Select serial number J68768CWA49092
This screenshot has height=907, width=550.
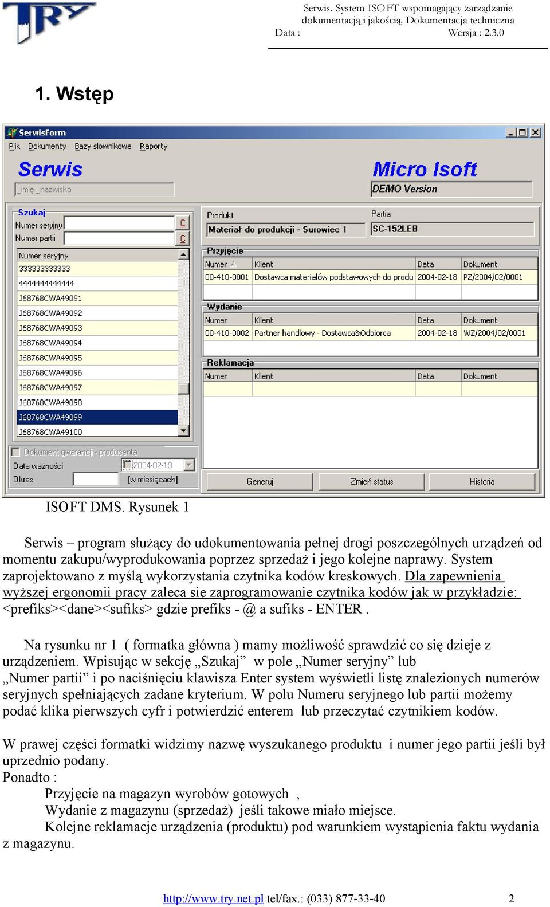[x=97, y=313]
